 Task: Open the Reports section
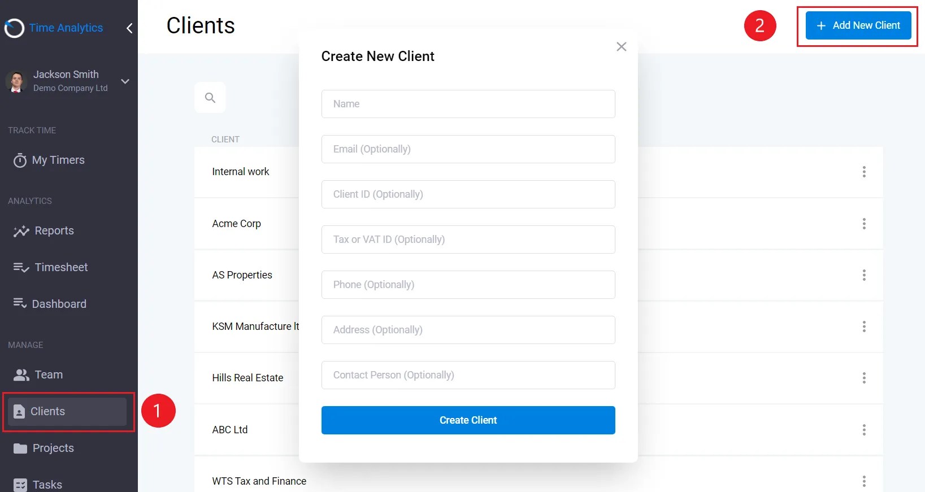point(54,231)
